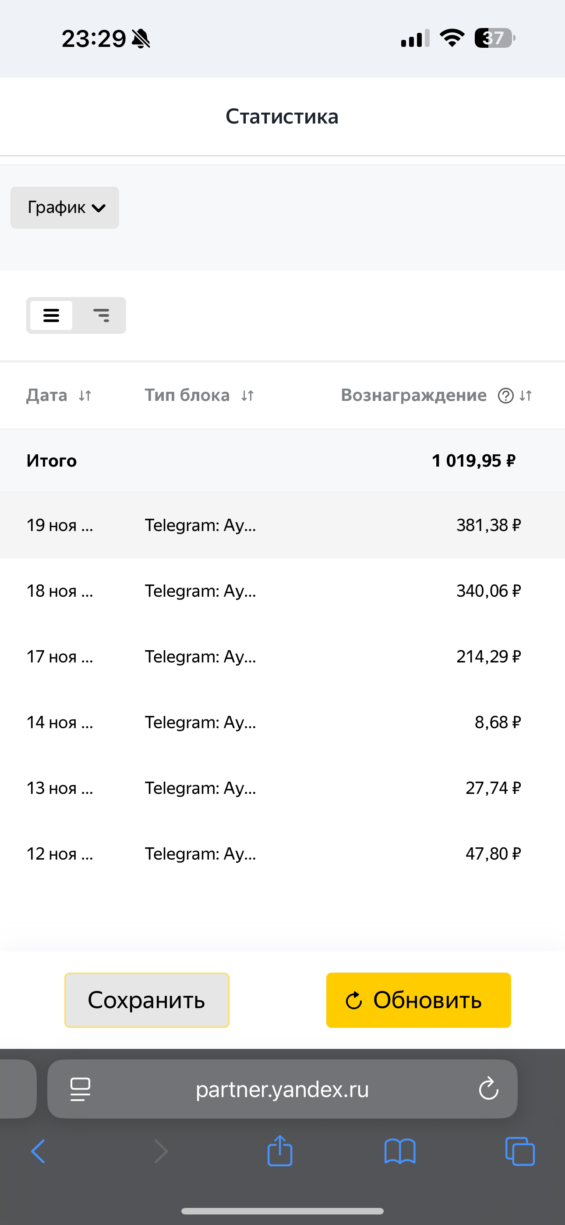
Task: Open page settings icon in address bar
Action: [x=81, y=1089]
